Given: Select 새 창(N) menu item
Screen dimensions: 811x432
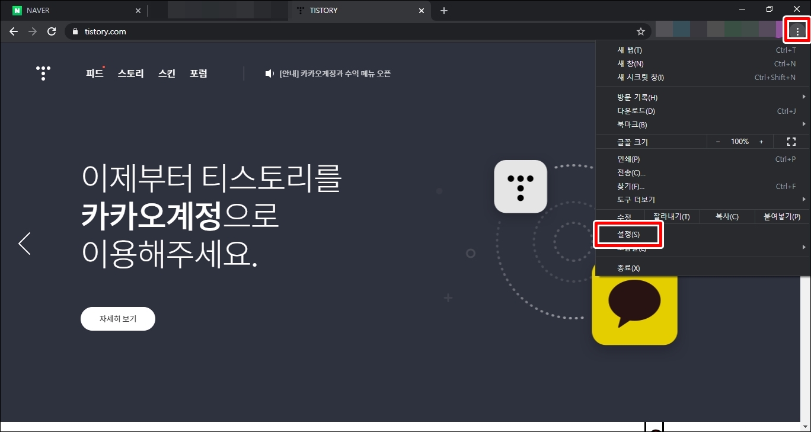Looking at the screenshot, I should tap(703, 63).
